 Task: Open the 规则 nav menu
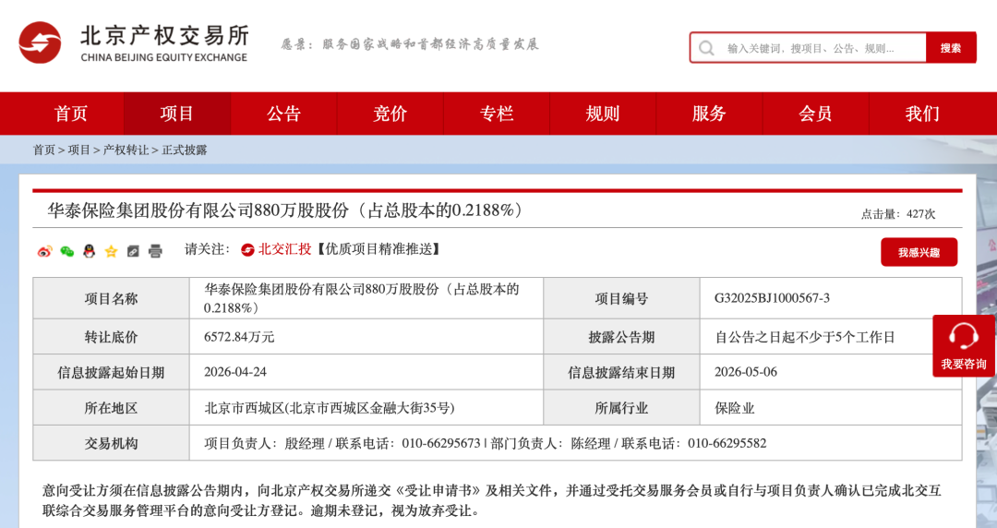click(603, 114)
